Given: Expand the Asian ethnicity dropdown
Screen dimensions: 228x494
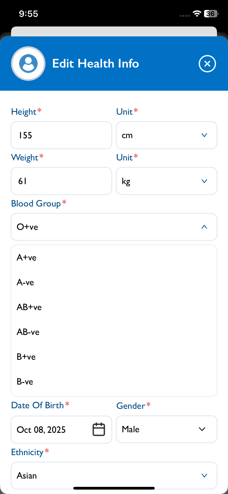Looking at the screenshot, I should point(114,476).
